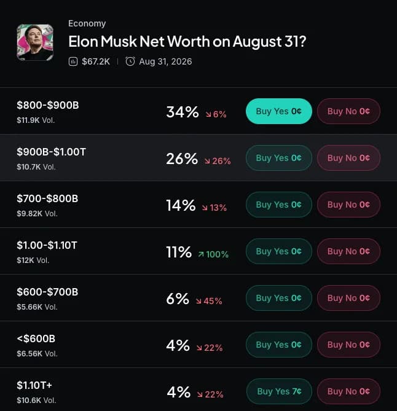Buy Yes for $1.00-$1.10T outcome
This screenshot has height=411, width=397.
pos(279,251)
